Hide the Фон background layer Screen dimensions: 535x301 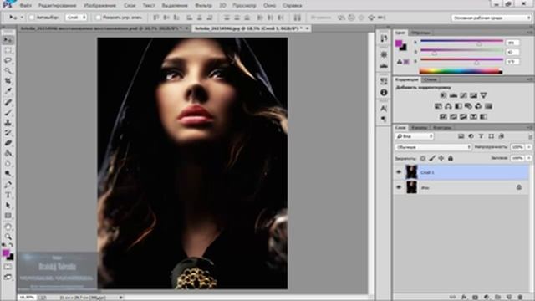pos(399,187)
